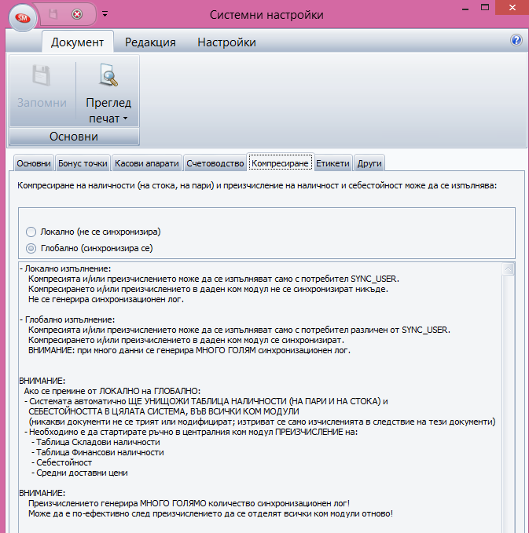This screenshot has height=533, width=529.
Task: Maximize the Системни настройки window
Action: coord(485,8)
